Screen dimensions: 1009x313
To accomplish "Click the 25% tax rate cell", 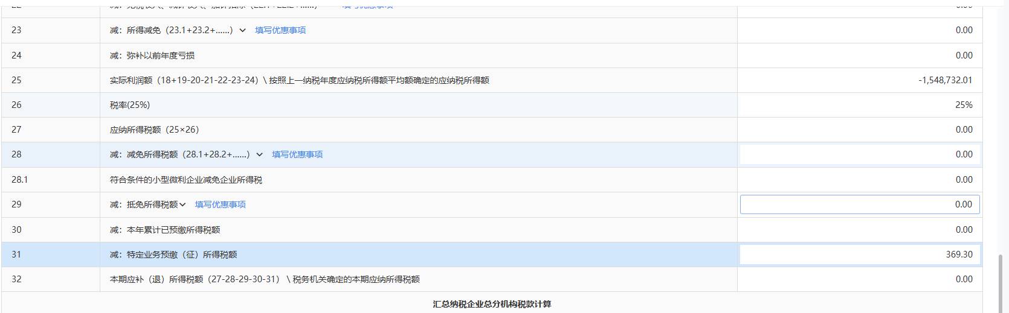I will 964,105.
